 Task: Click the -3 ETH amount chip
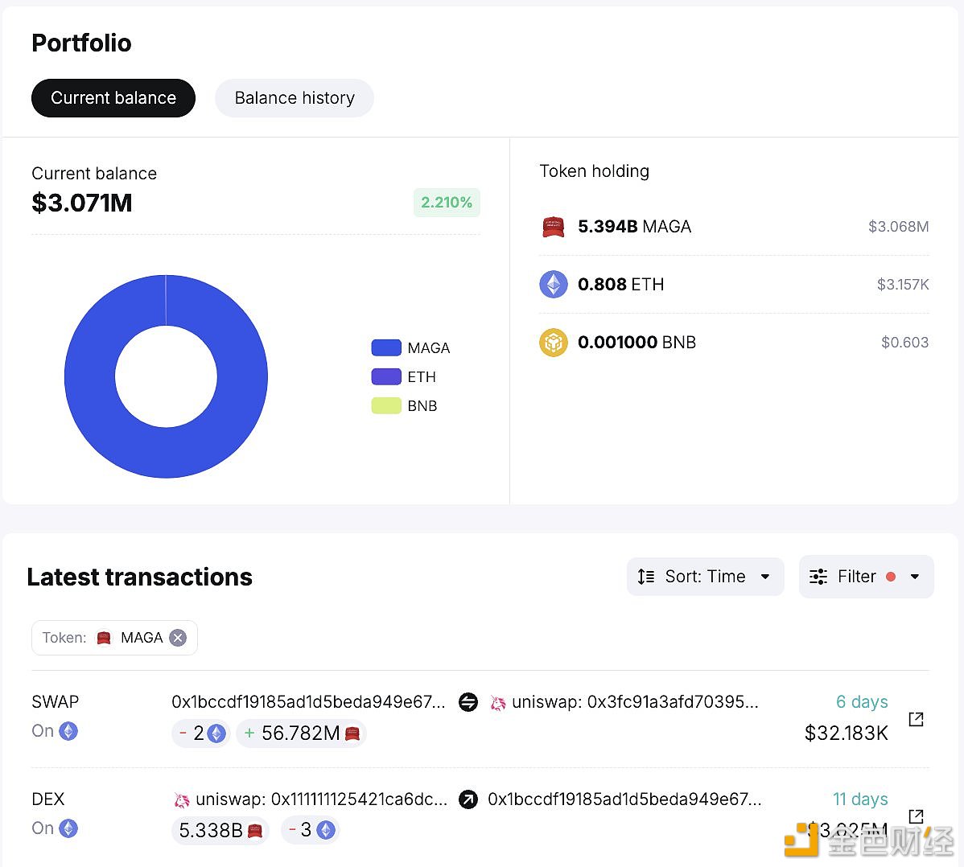click(311, 830)
